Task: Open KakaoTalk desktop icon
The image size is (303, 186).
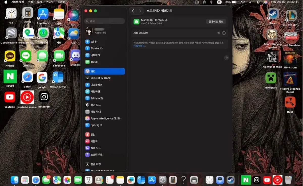Action: click(10, 56)
